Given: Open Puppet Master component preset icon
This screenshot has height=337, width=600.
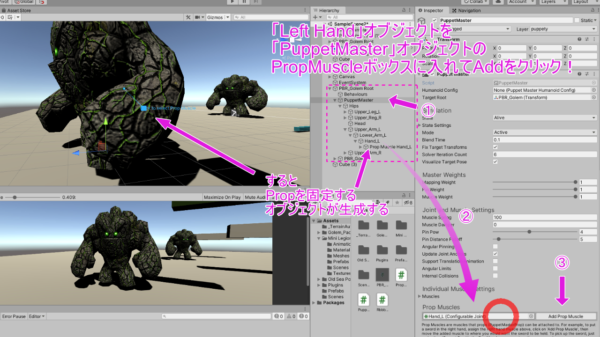Looking at the screenshot, I should 586,74.
